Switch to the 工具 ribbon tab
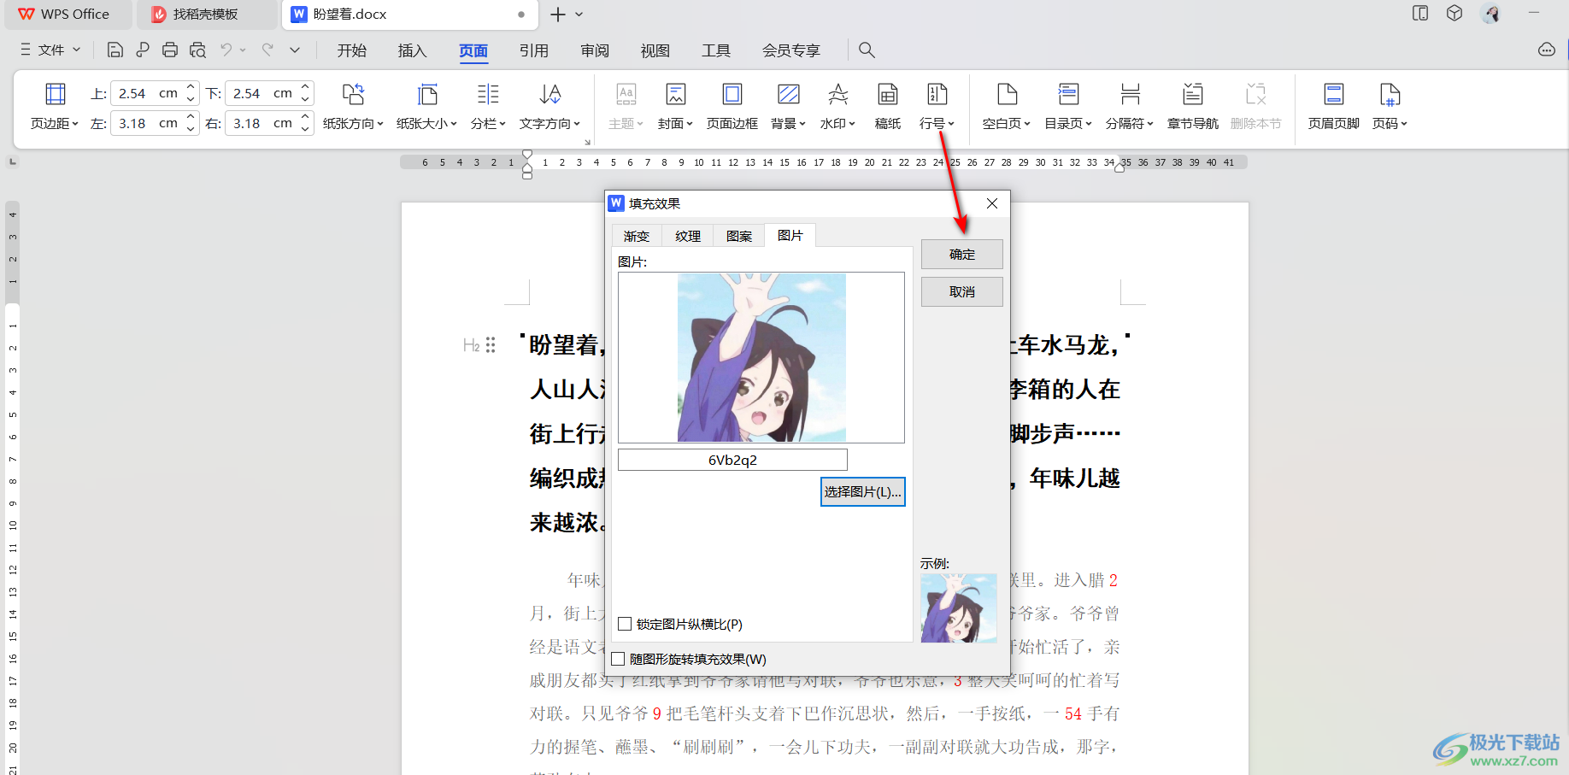The image size is (1569, 775). 716,50
